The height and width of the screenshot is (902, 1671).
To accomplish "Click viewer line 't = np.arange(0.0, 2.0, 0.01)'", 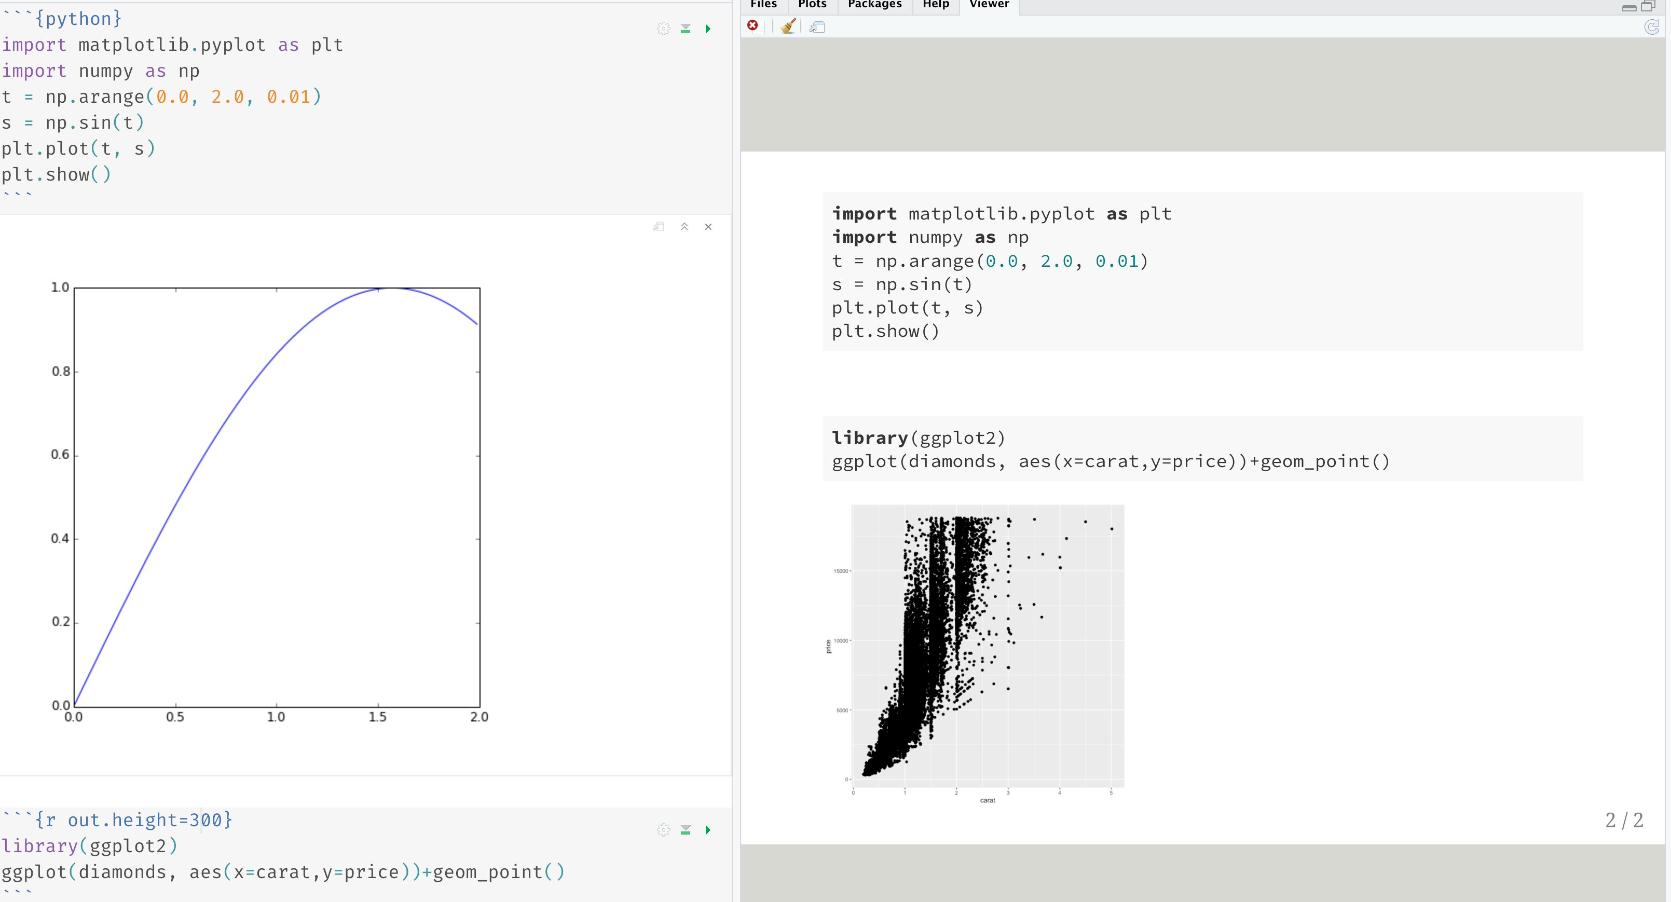I will (x=990, y=262).
